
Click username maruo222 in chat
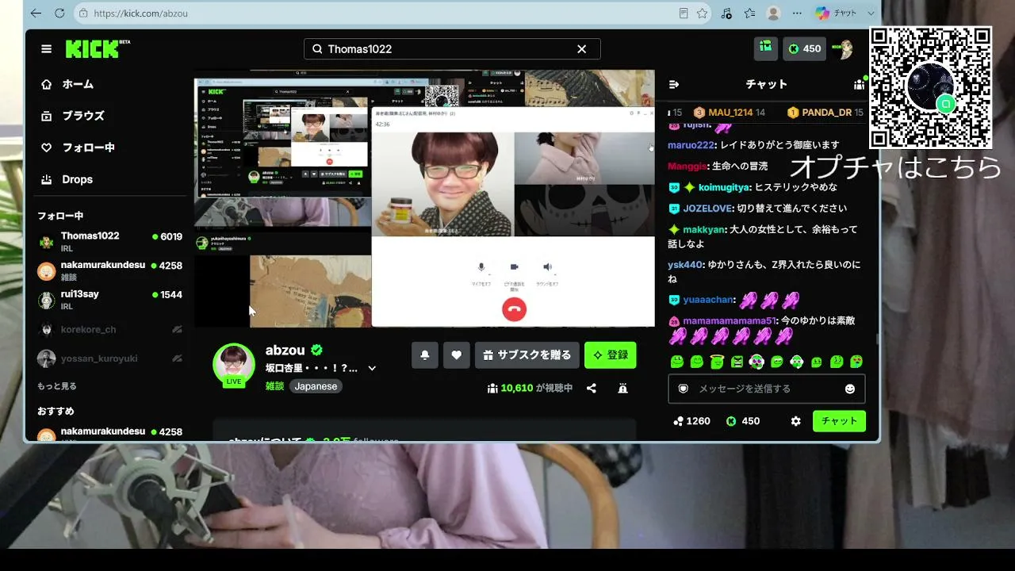pos(691,145)
